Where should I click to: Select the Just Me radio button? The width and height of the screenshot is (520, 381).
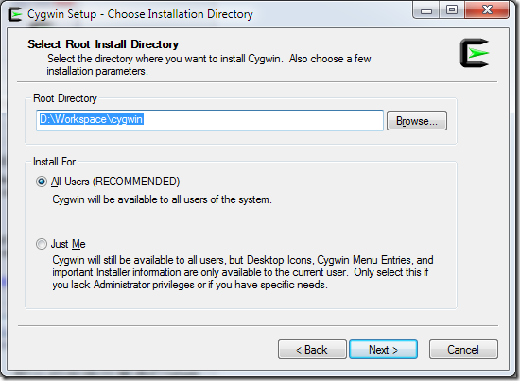coord(42,244)
